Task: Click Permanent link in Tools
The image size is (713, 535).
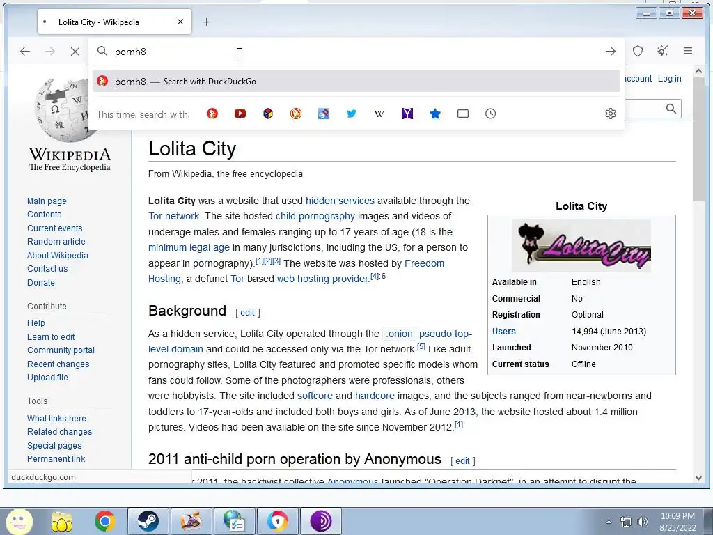Action: 56,459
